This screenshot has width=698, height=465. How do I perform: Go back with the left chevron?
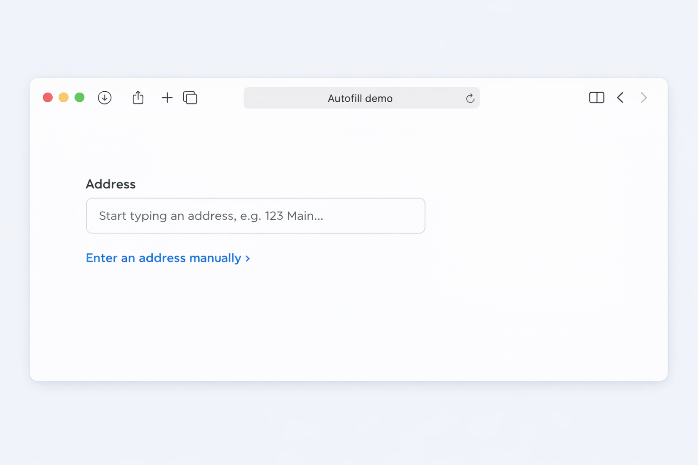click(620, 98)
